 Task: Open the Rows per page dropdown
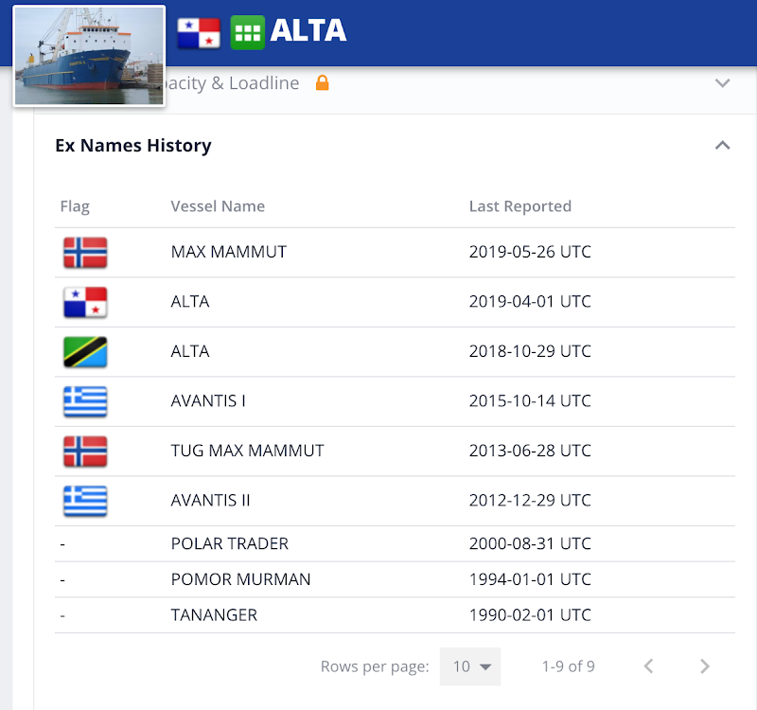(x=470, y=666)
